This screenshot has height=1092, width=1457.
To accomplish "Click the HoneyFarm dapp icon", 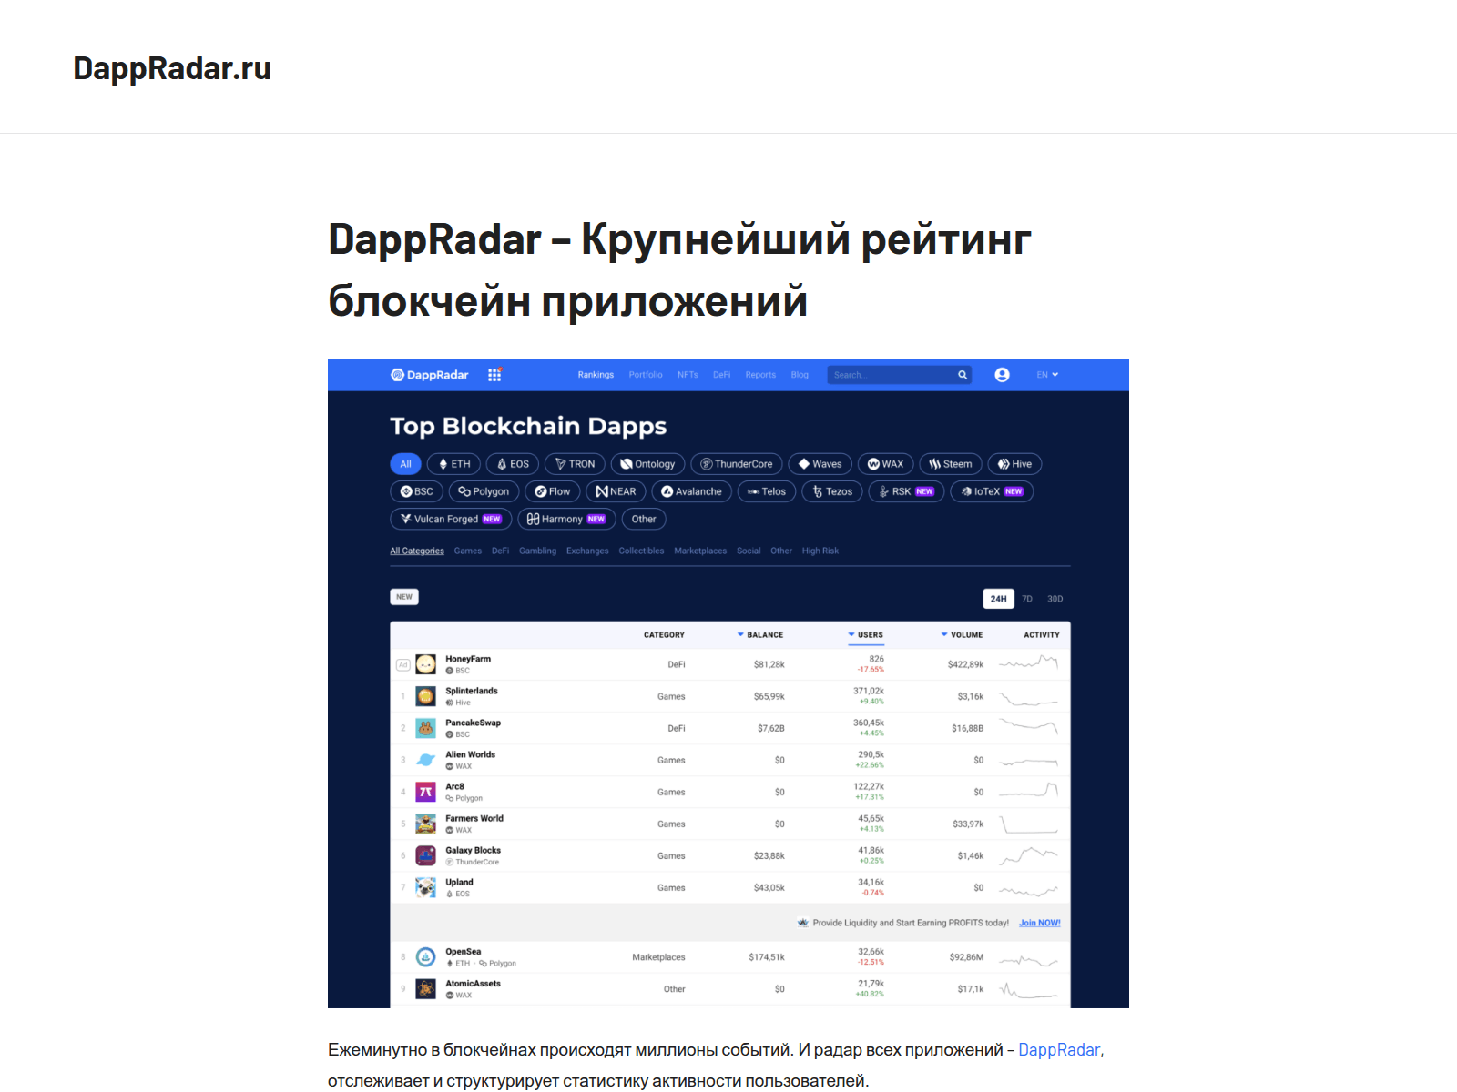I will pos(425,664).
